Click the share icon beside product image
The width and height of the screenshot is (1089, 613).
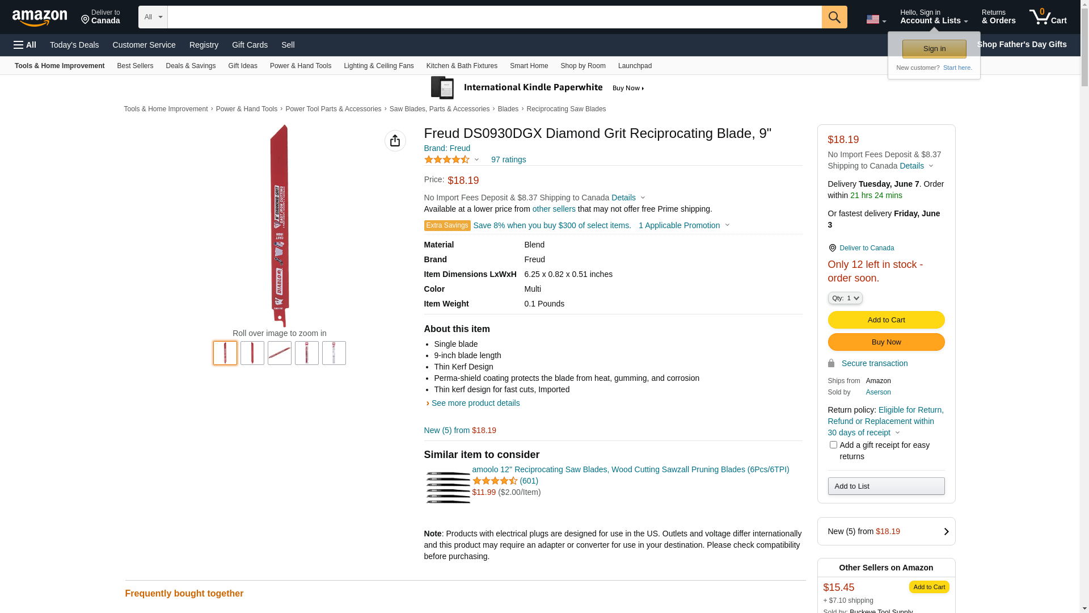point(395,141)
